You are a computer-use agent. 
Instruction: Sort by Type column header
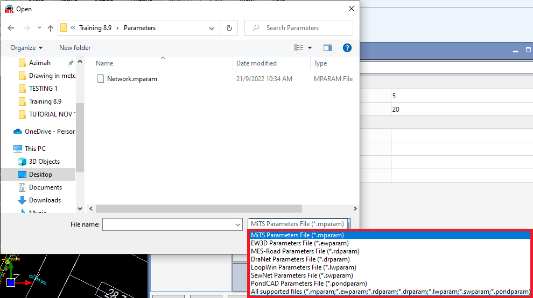(320, 63)
